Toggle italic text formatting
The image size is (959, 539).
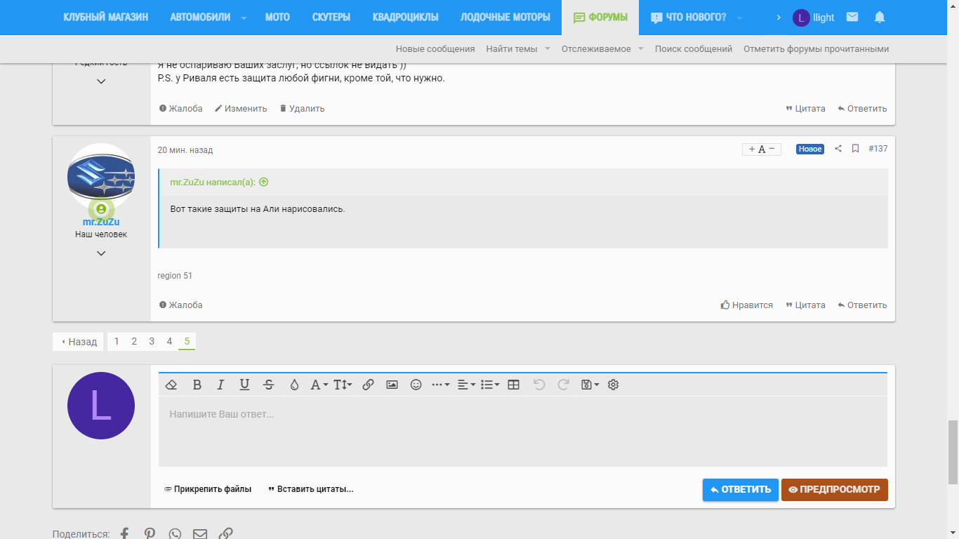pos(220,385)
